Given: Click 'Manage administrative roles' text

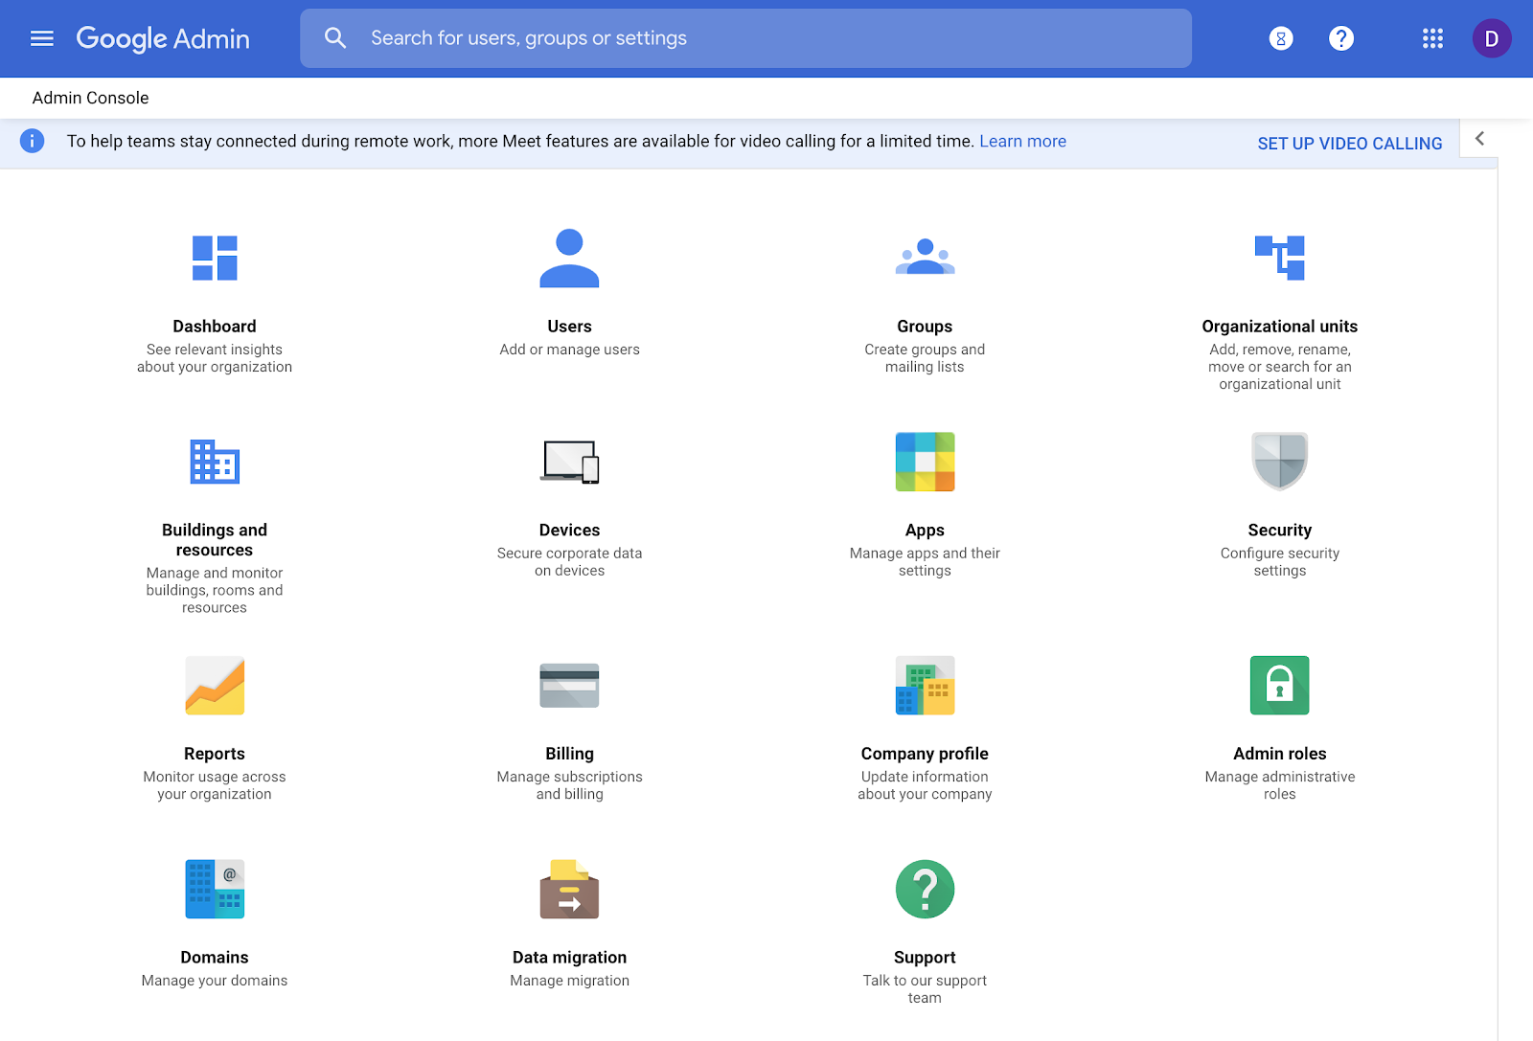Looking at the screenshot, I should pyautogui.click(x=1280, y=785).
